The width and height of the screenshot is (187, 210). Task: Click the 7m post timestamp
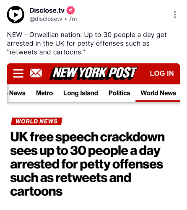(x=73, y=19)
